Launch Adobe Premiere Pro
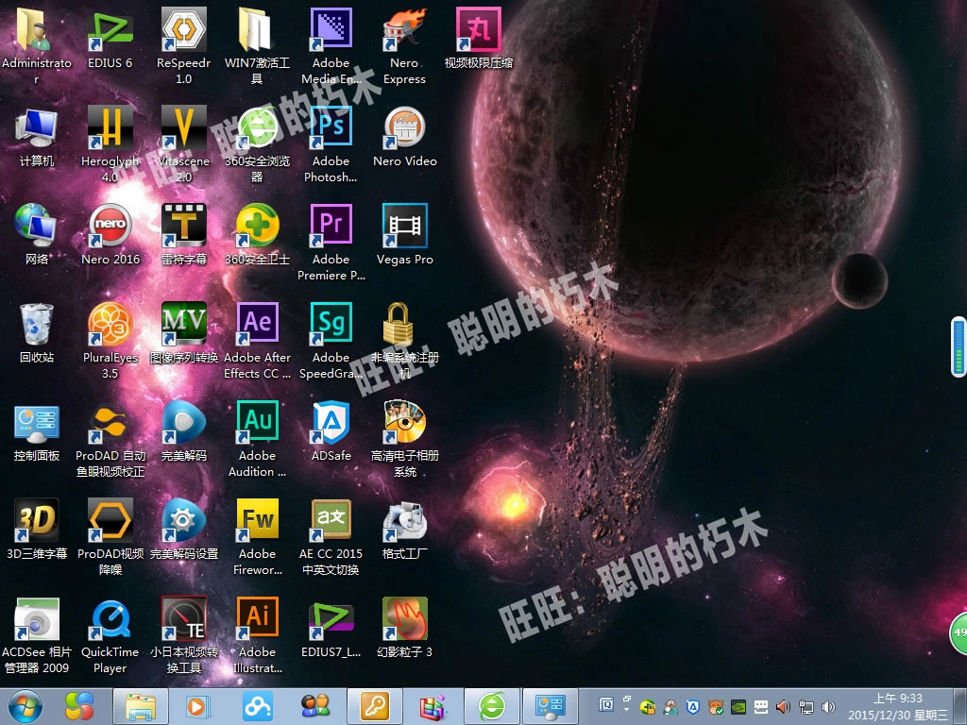 coord(331,227)
